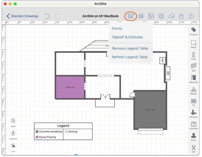Choose the Fill tool
This screenshot has width=202, height=157.
[193, 102]
